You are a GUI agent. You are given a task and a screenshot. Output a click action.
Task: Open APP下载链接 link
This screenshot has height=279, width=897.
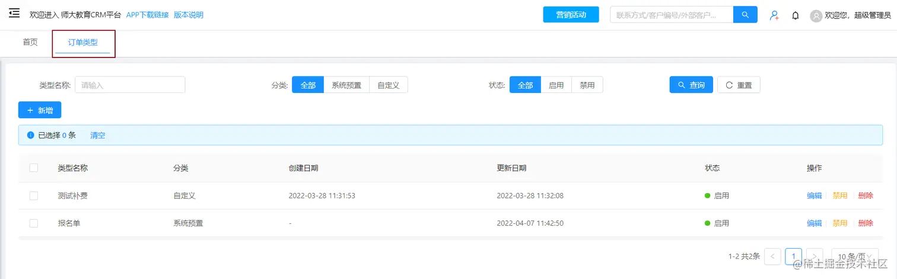pyautogui.click(x=148, y=15)
